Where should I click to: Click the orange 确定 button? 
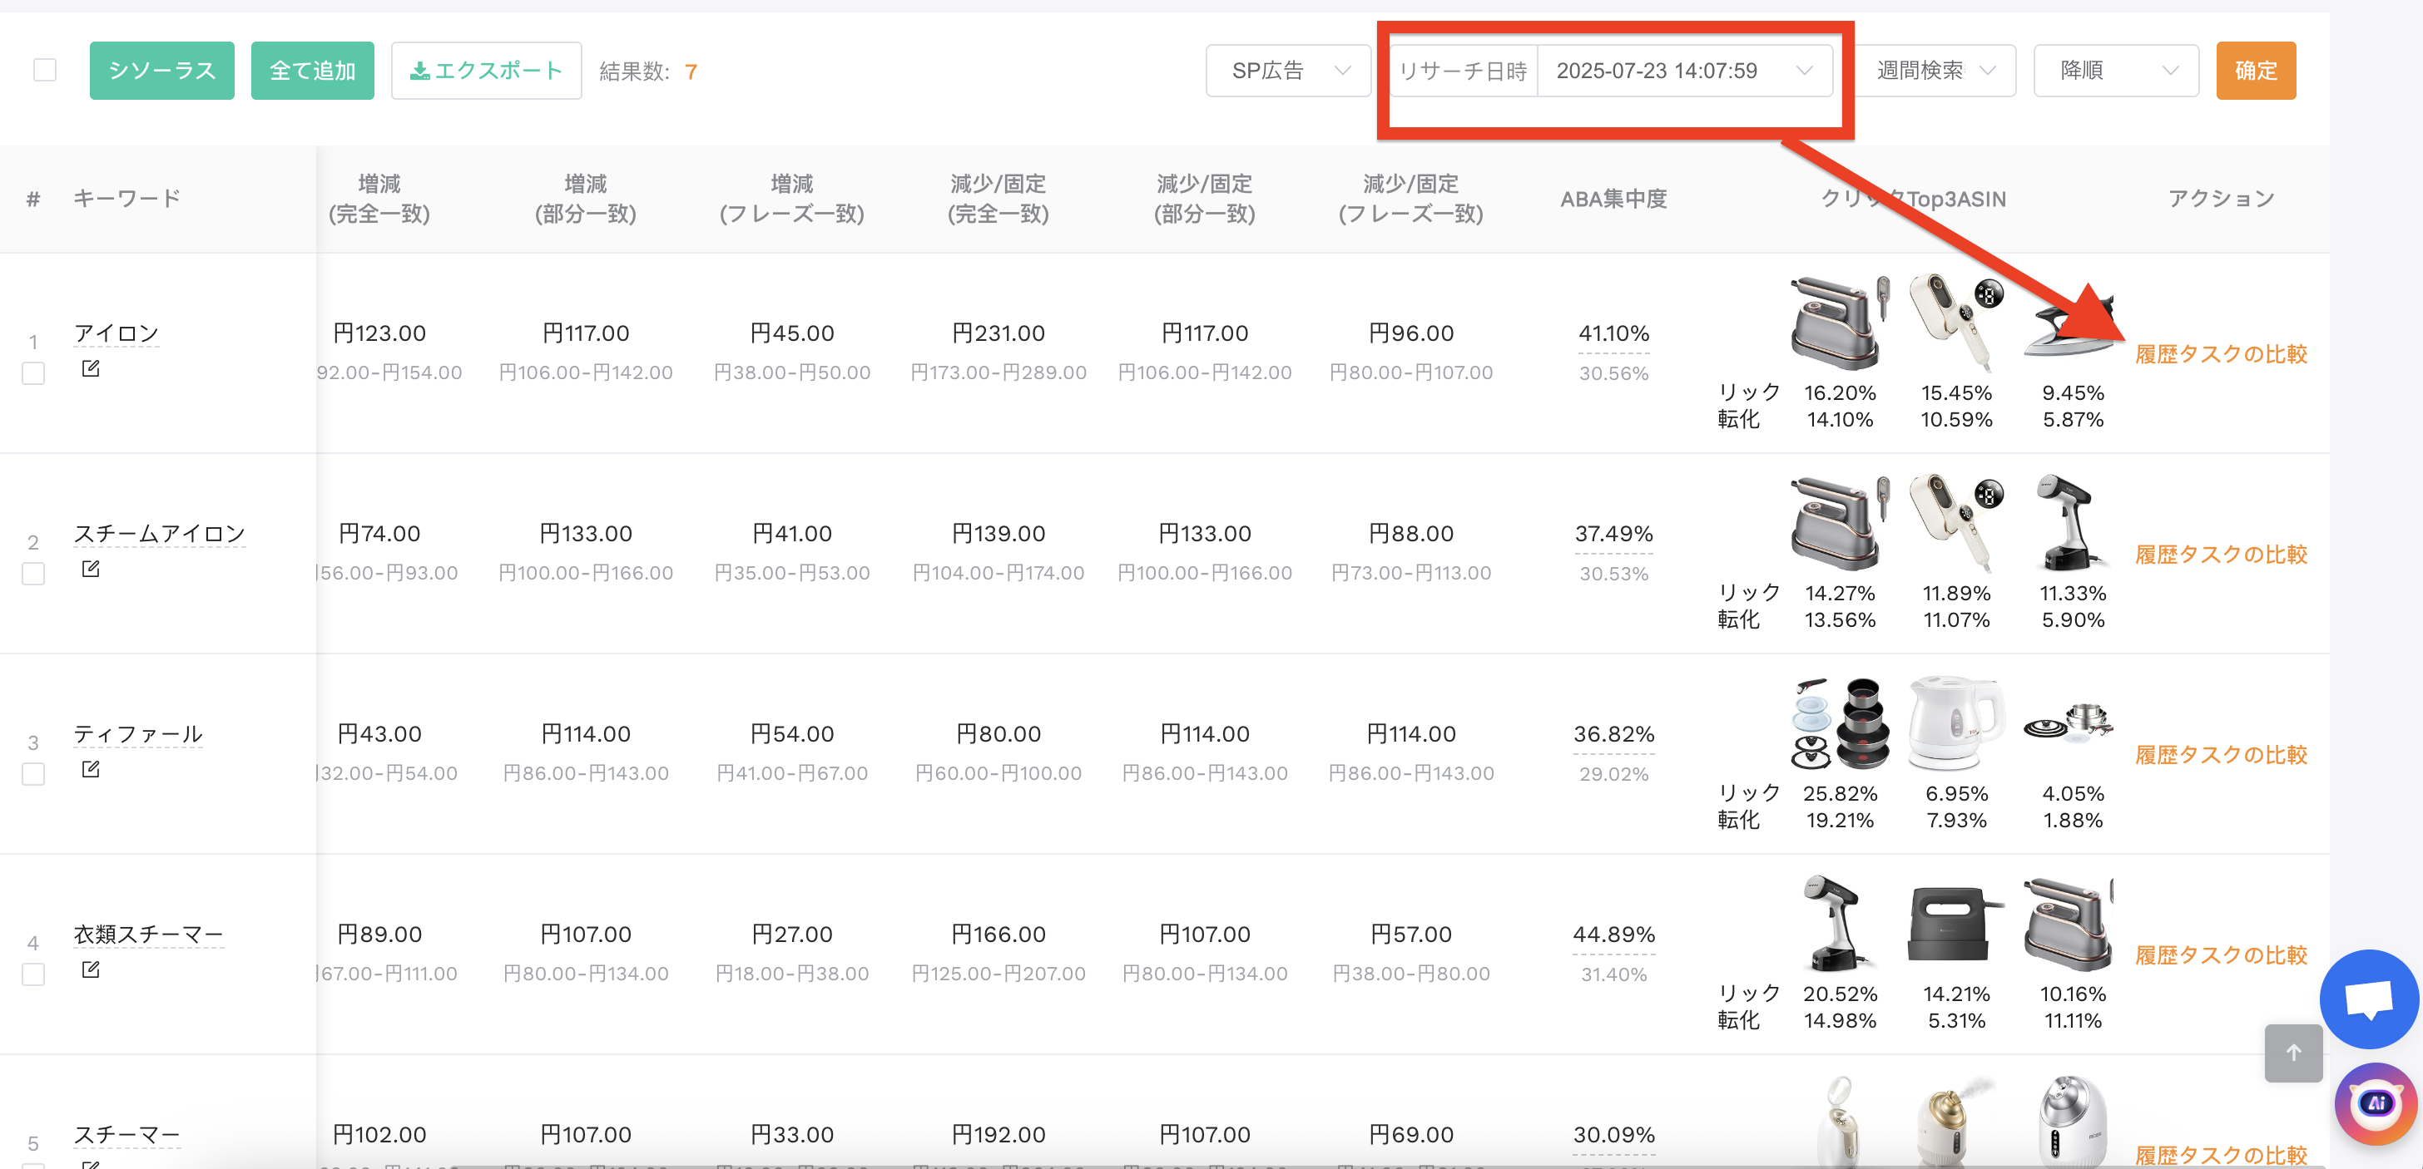coord(2256,71)
